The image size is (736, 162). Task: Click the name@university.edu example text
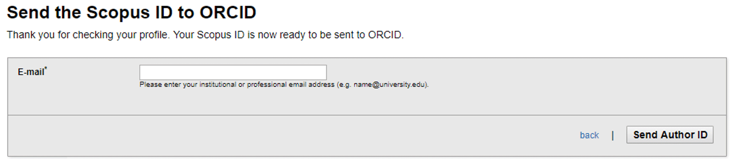point(390,85)
